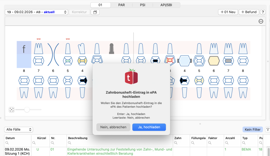Switch to the PSI tab
270x156 pixels.
(x=142, y=5)
